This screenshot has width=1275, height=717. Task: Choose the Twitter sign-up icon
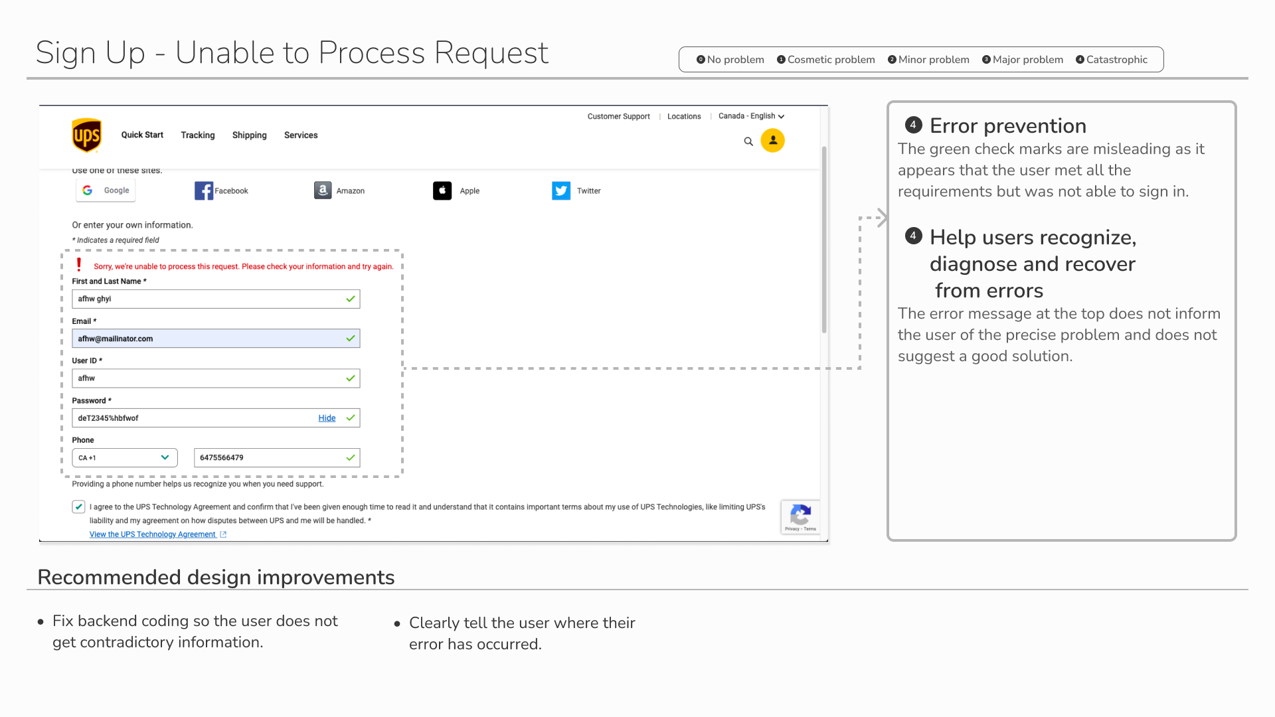click(x=561, y=191)
